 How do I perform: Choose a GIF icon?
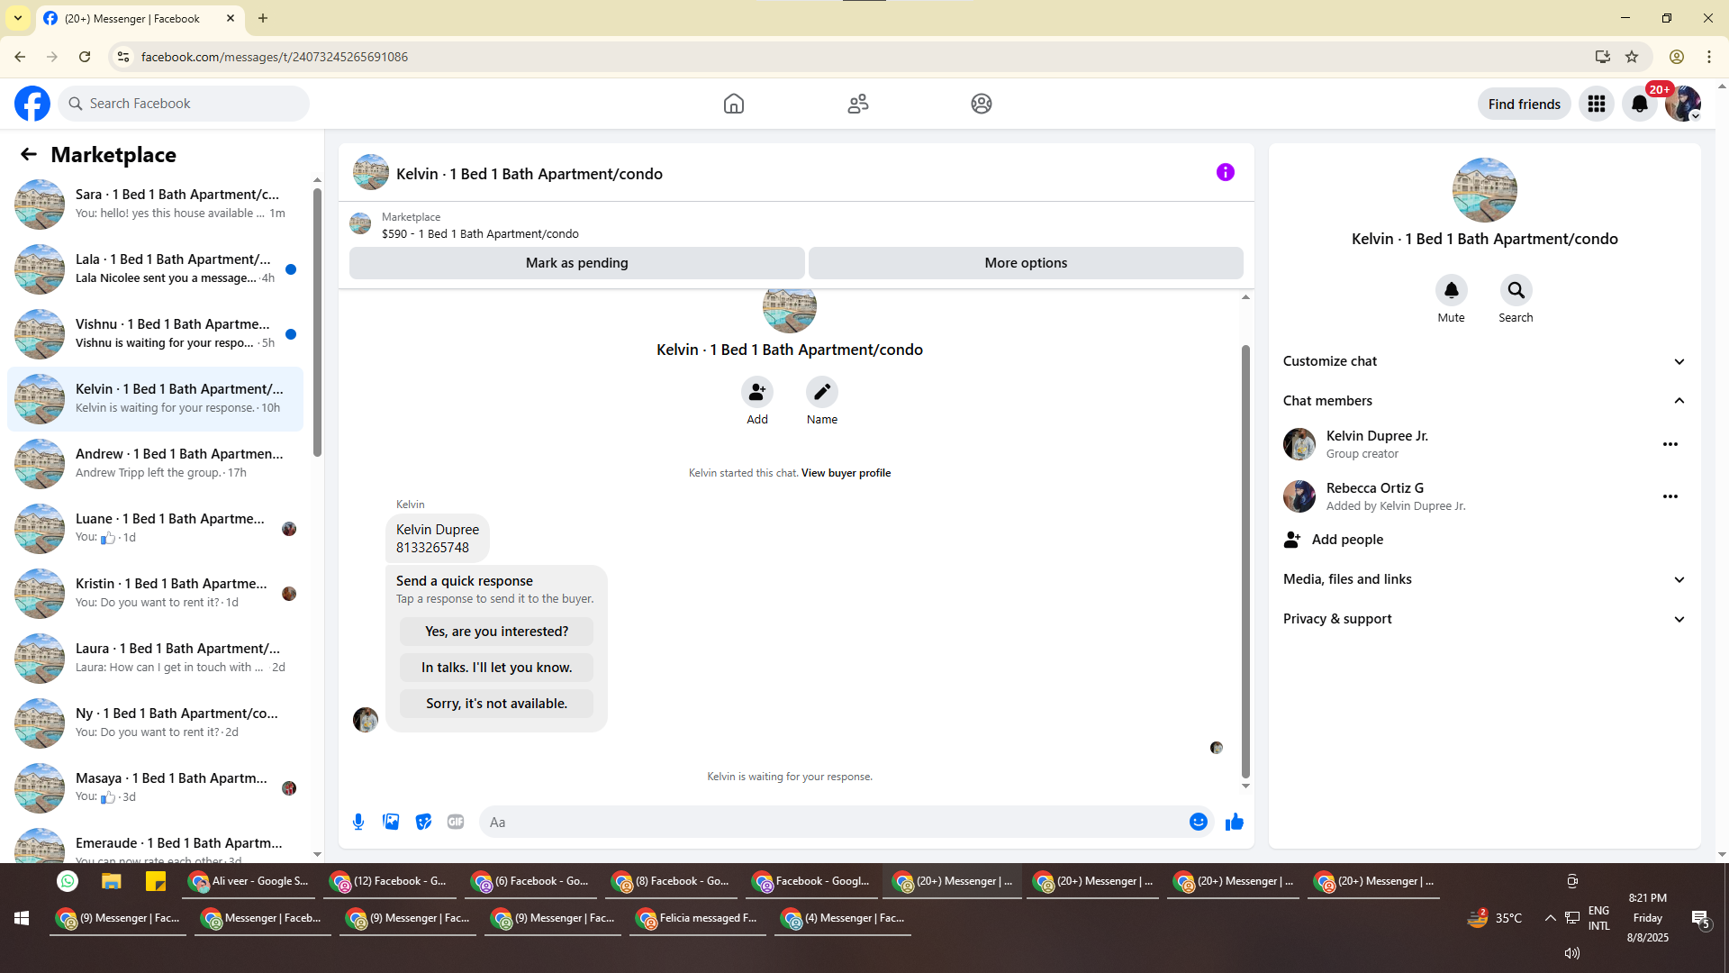click(x=456, y=822)
